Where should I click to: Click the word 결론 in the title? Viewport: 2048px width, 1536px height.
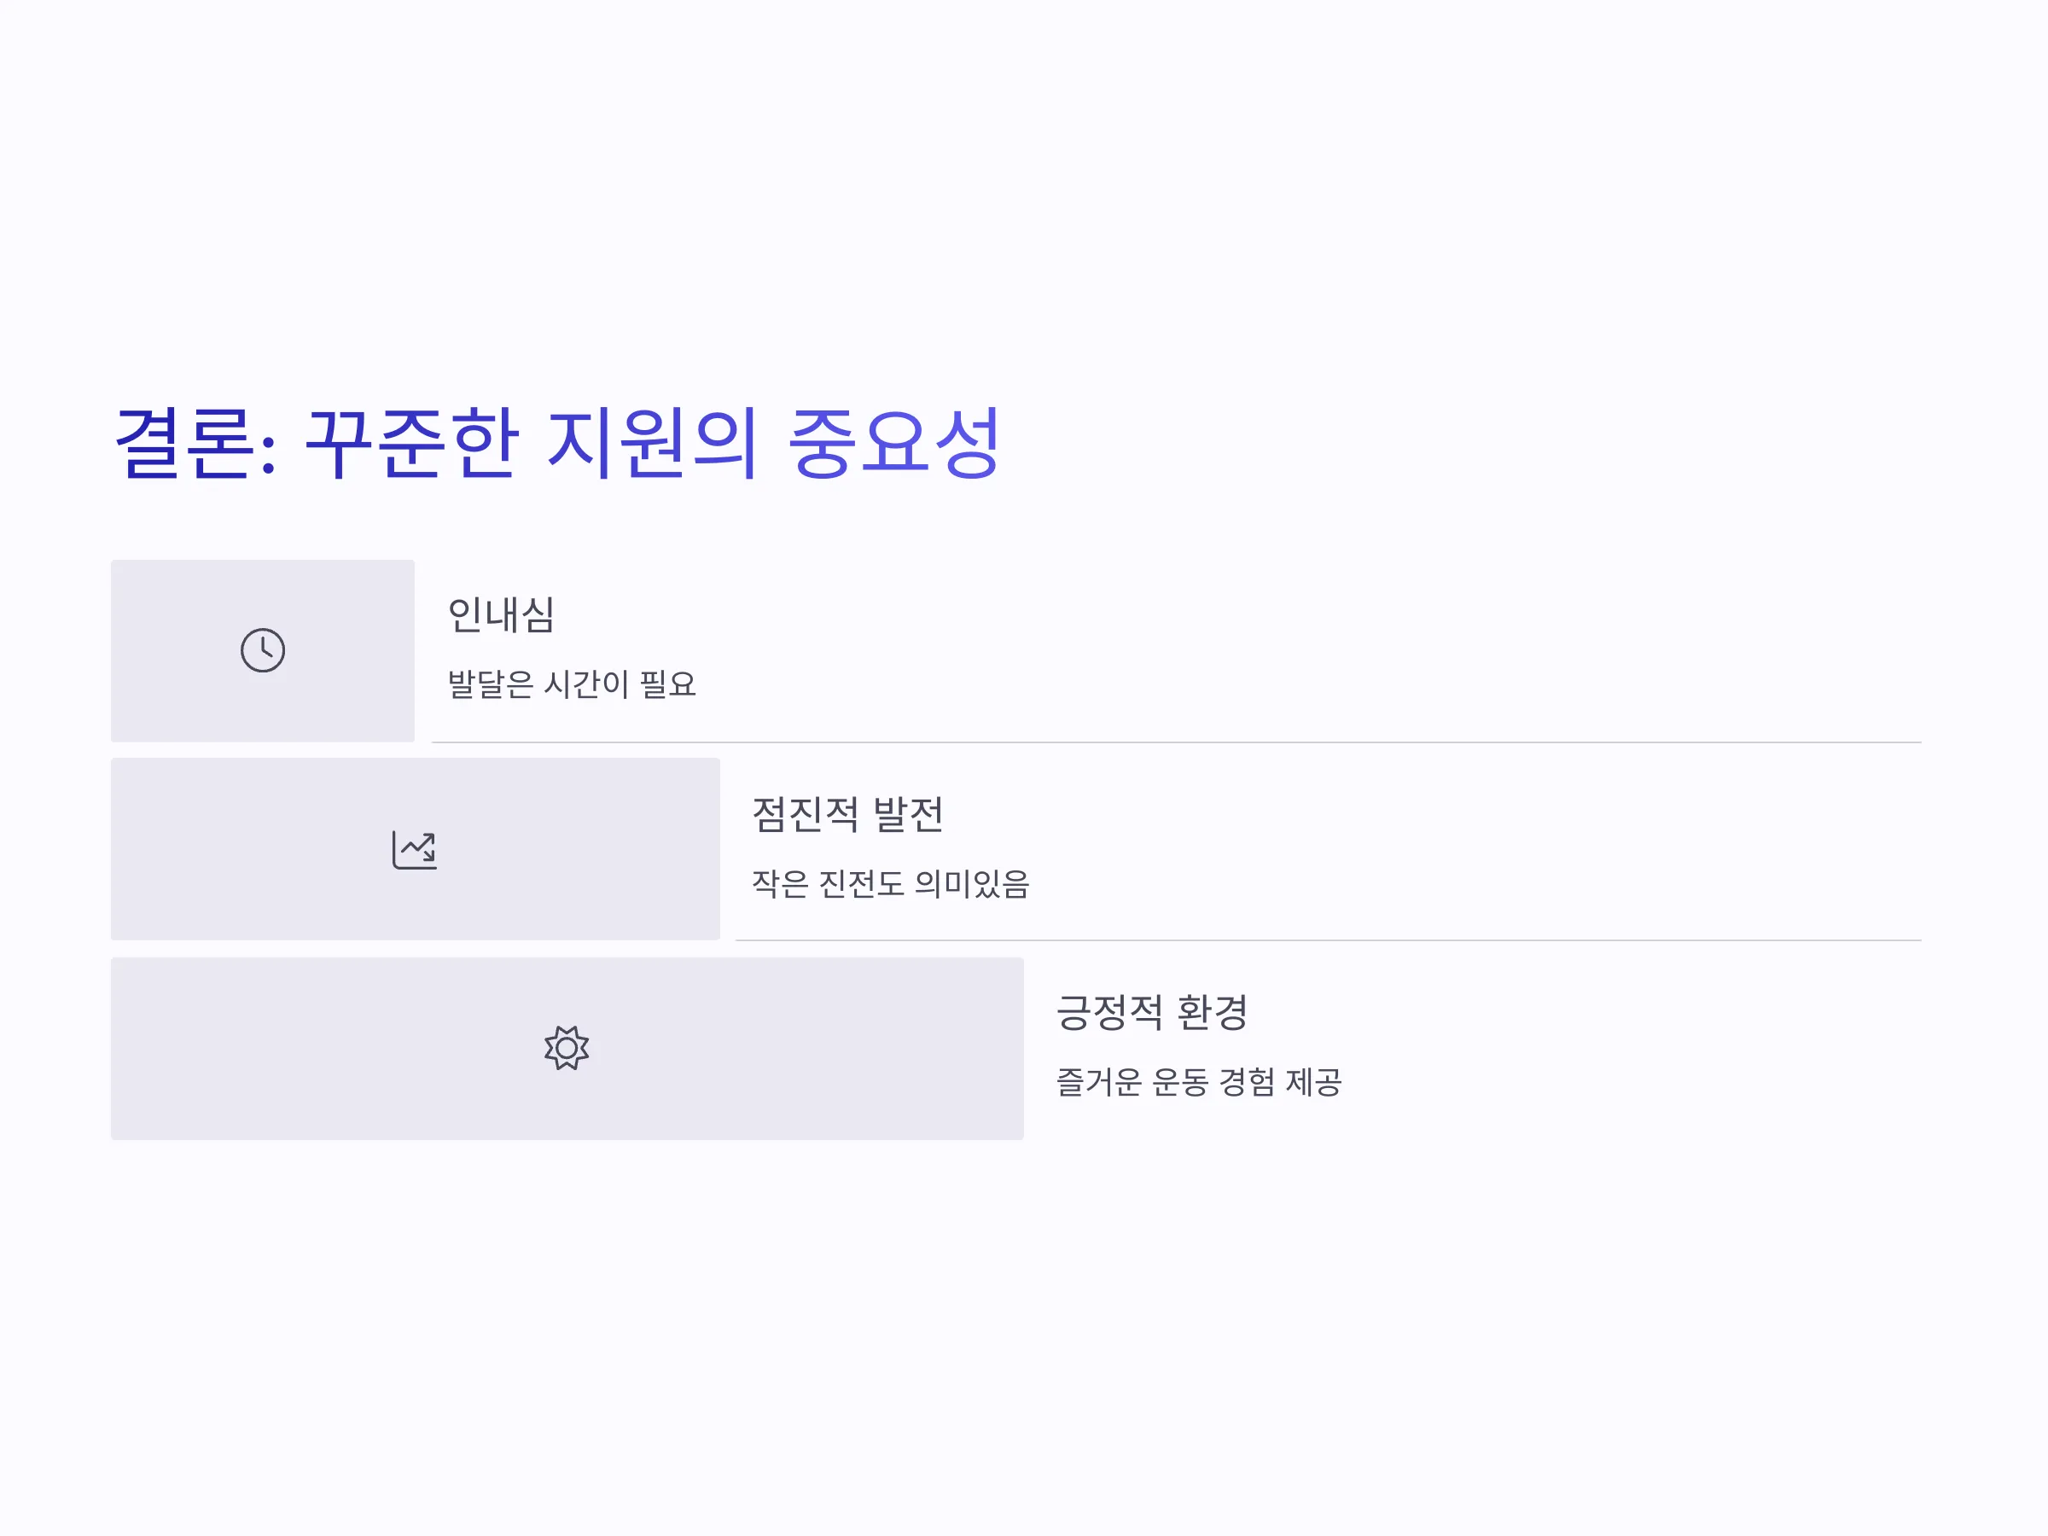coord(183,443)
